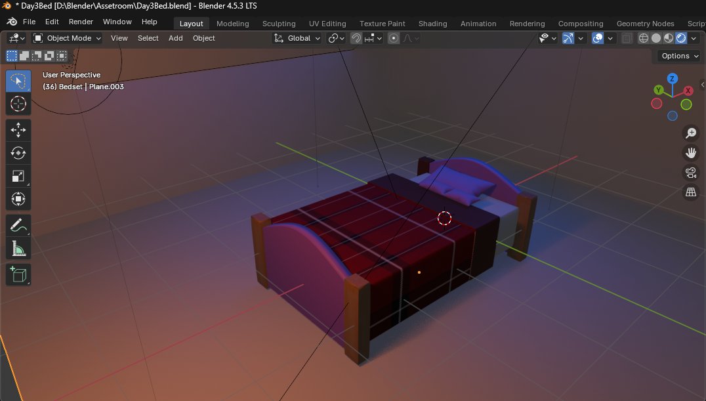Click the negative Y green circle on gizmo
This screenshot has width=706, height=401.
pyautogui.click(x=686, y=104)
